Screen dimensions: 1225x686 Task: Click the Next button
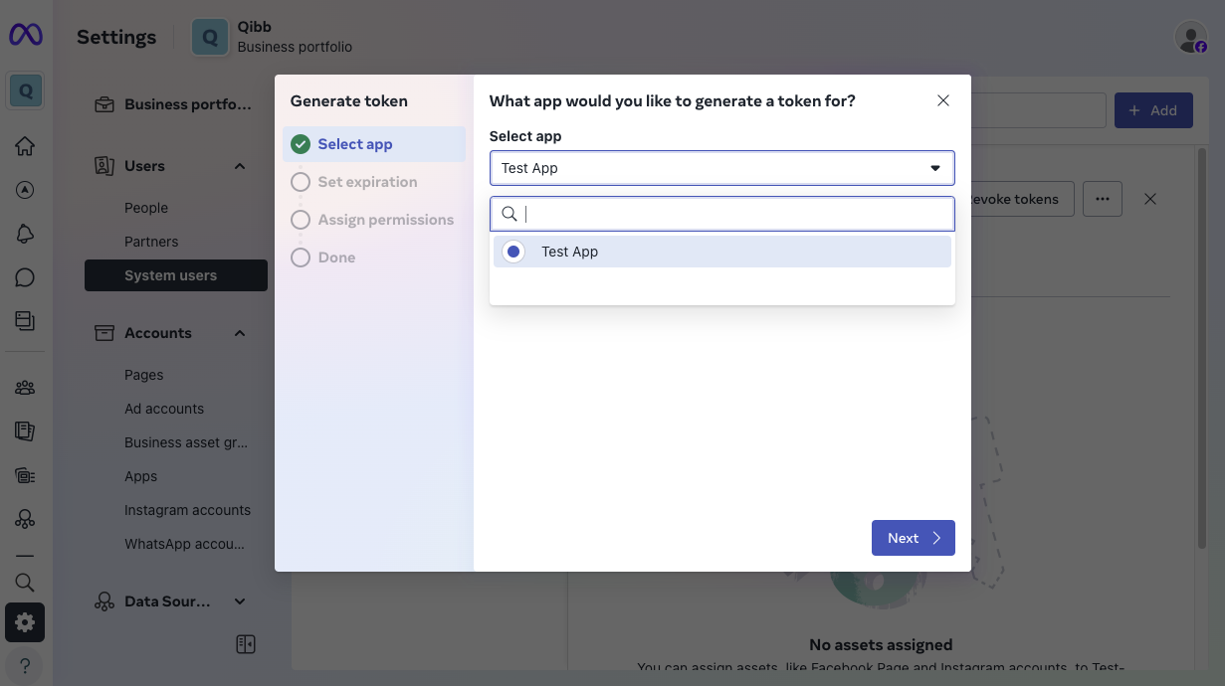coord(912,538)
